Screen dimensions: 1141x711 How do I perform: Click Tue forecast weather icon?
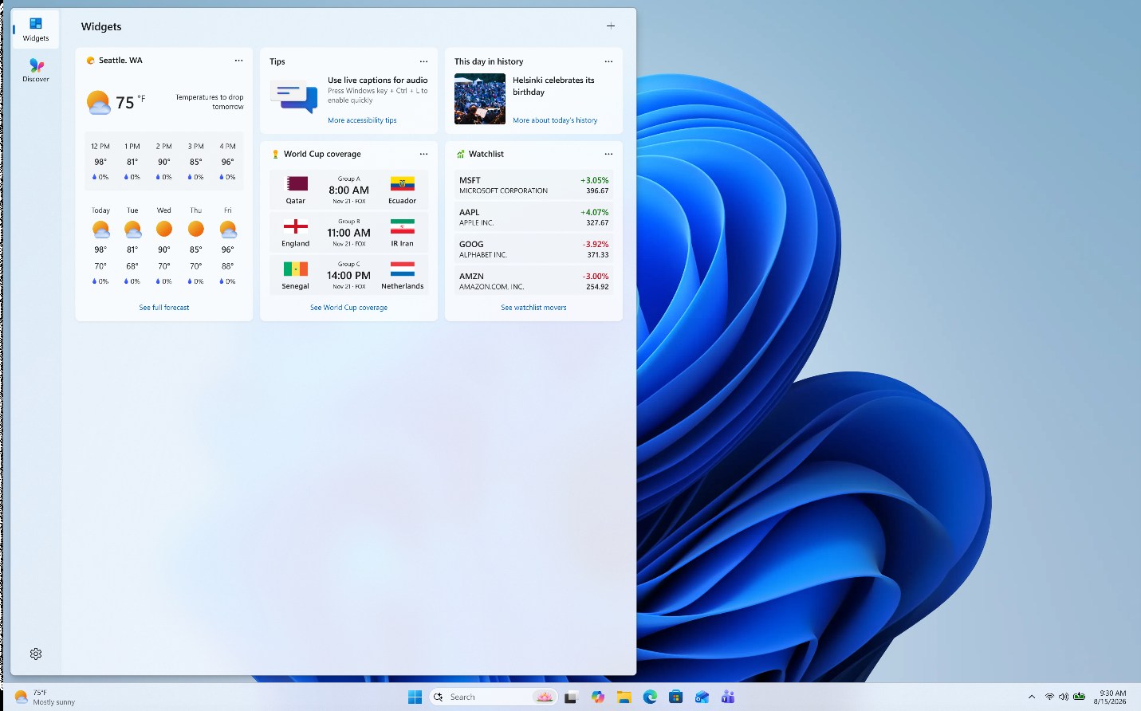(x=132, y=230)
